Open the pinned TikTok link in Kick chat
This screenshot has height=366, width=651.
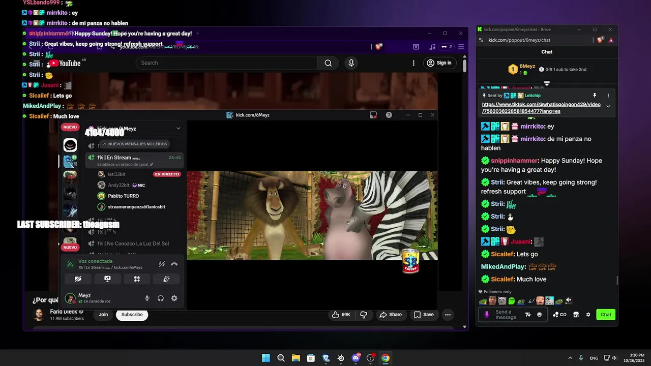tap(541, 108)
